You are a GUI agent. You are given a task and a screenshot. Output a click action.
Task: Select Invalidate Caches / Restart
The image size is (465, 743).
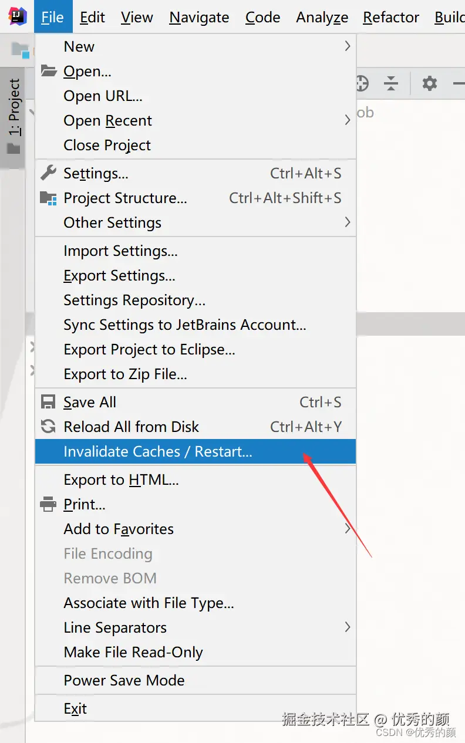[x=196, y=451]
